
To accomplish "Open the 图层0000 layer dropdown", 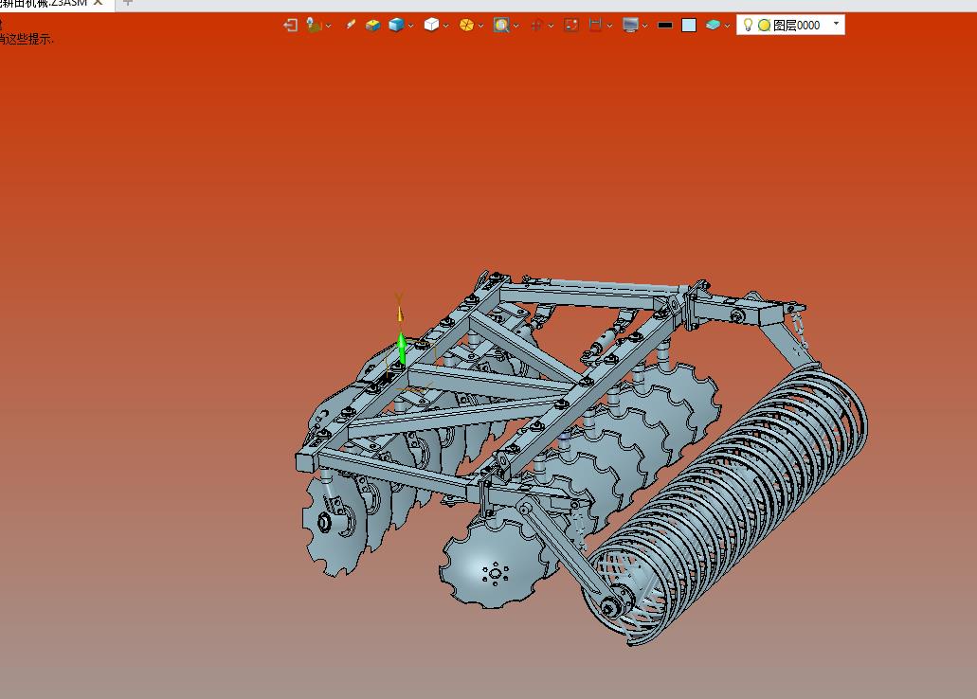I will pyautogui.click(x=790, y=25).
